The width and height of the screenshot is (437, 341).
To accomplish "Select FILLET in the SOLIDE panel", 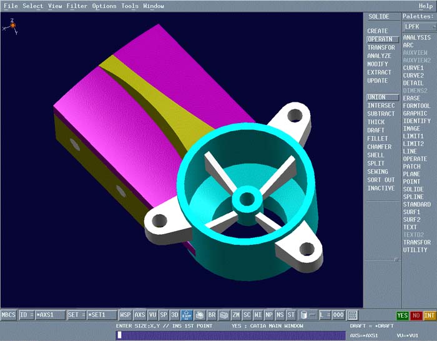I will pyautogui.click(x=377, y=139).
